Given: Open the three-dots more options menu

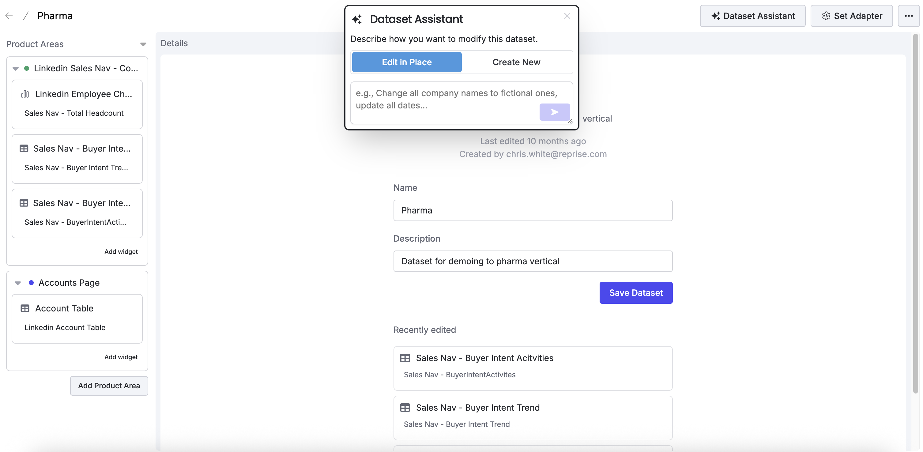Looking at the screenshot, I should (908, 16).
